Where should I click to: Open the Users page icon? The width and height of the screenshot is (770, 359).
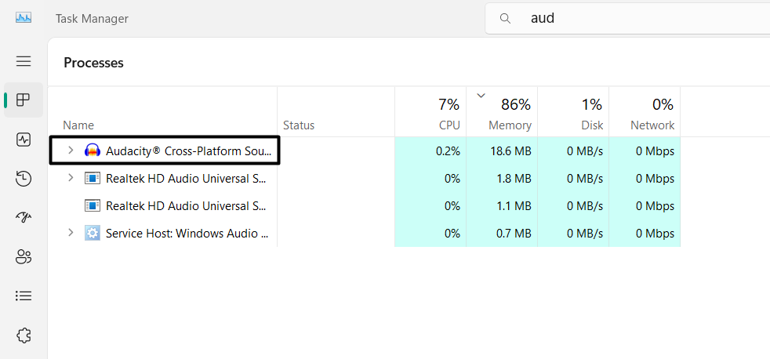24,256
